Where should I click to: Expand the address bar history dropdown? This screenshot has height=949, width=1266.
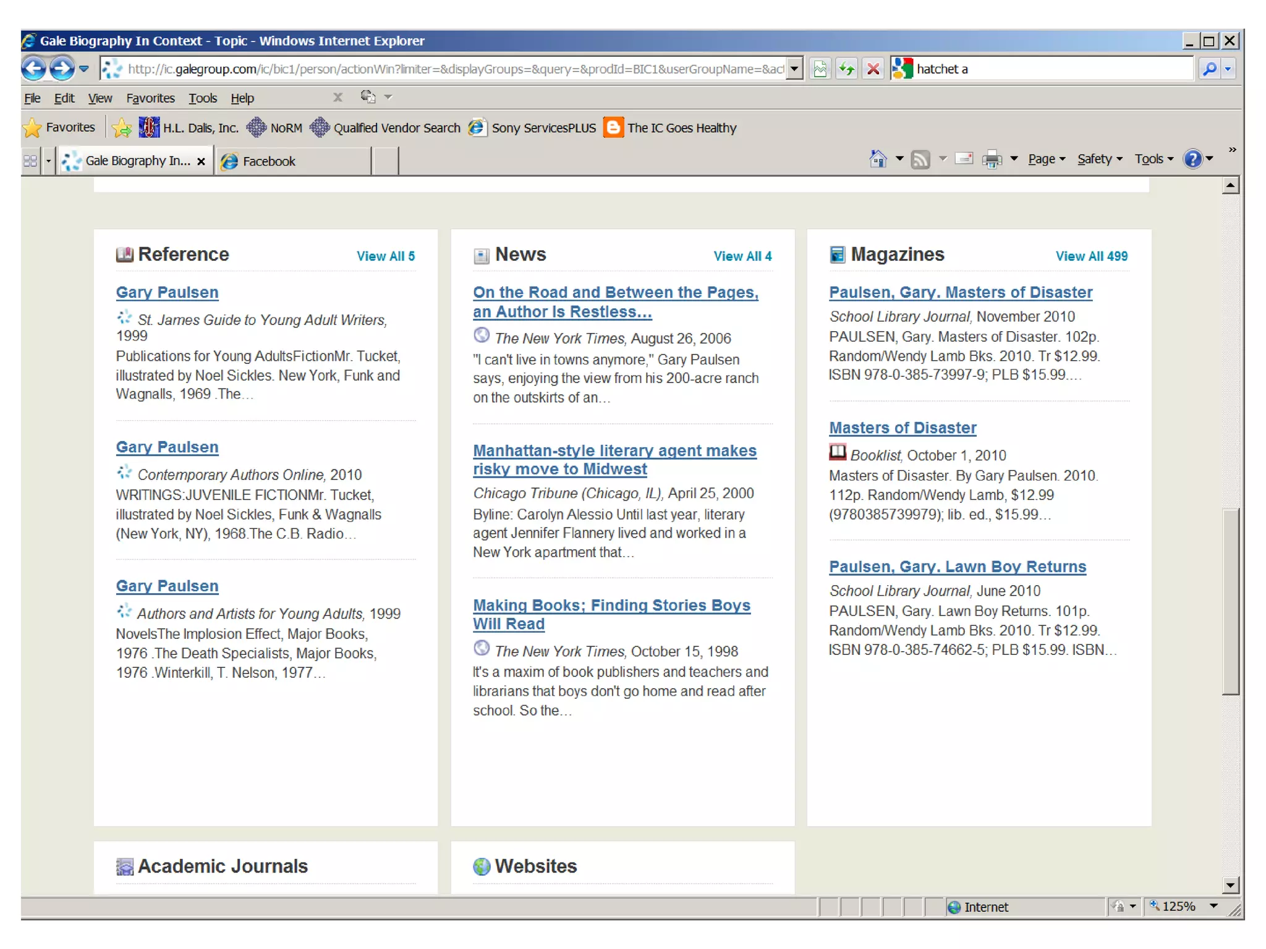click(795, 69)
